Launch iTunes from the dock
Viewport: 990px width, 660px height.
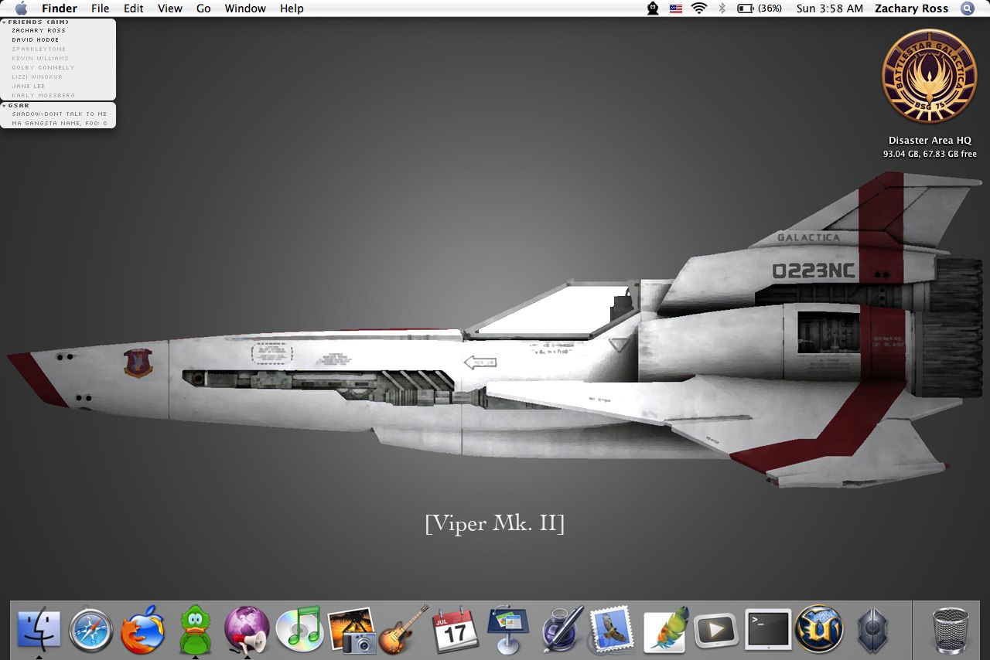(299, 629)
